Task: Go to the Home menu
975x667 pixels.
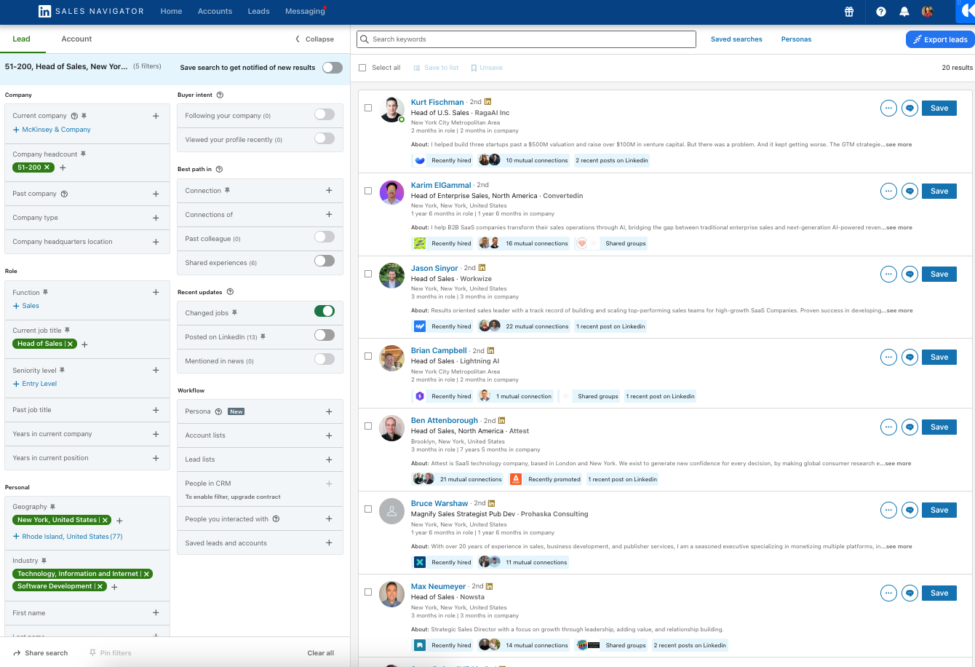Action: (171, 12)
